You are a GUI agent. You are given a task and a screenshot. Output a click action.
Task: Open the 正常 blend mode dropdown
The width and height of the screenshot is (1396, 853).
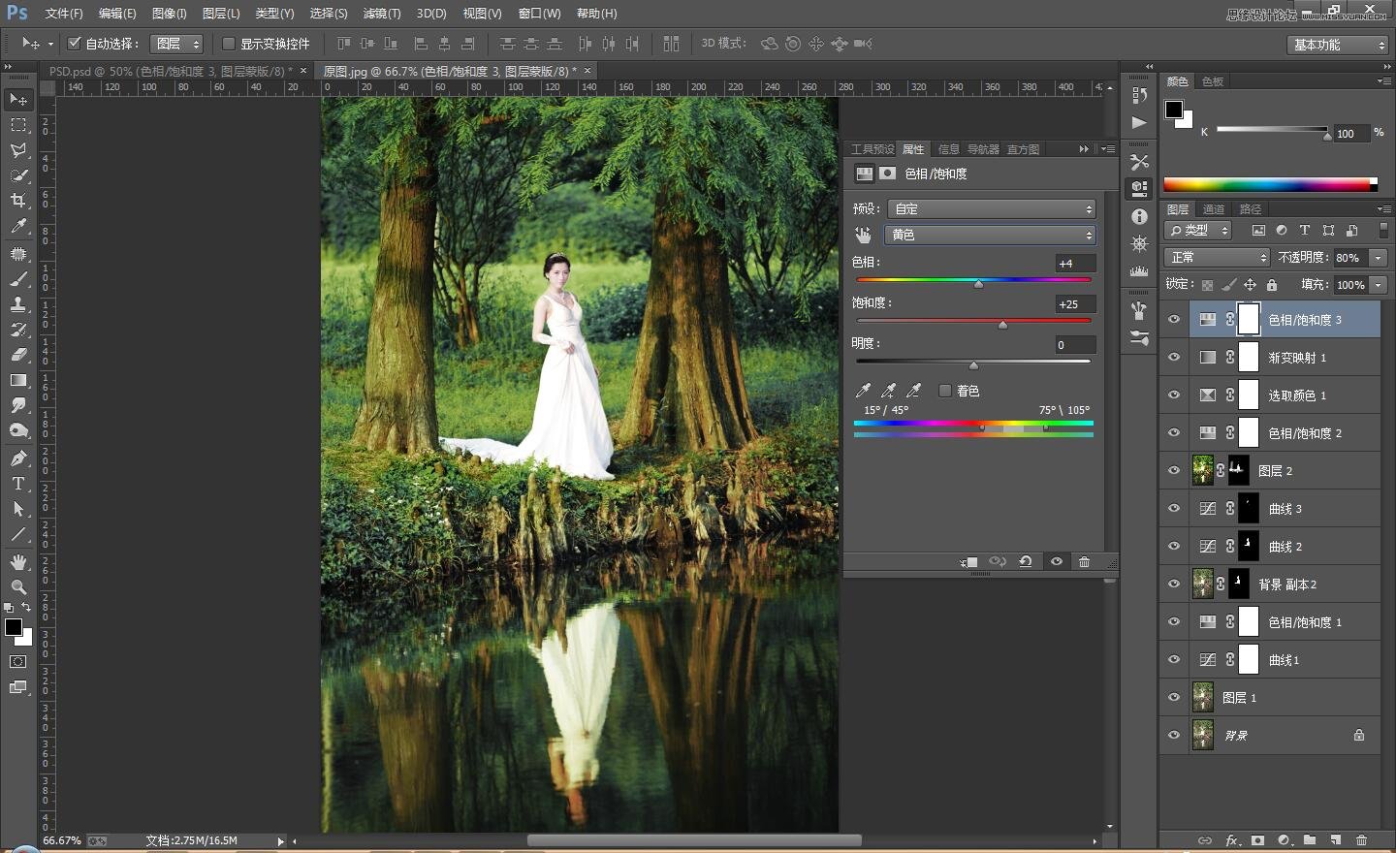click(1217, 258)
